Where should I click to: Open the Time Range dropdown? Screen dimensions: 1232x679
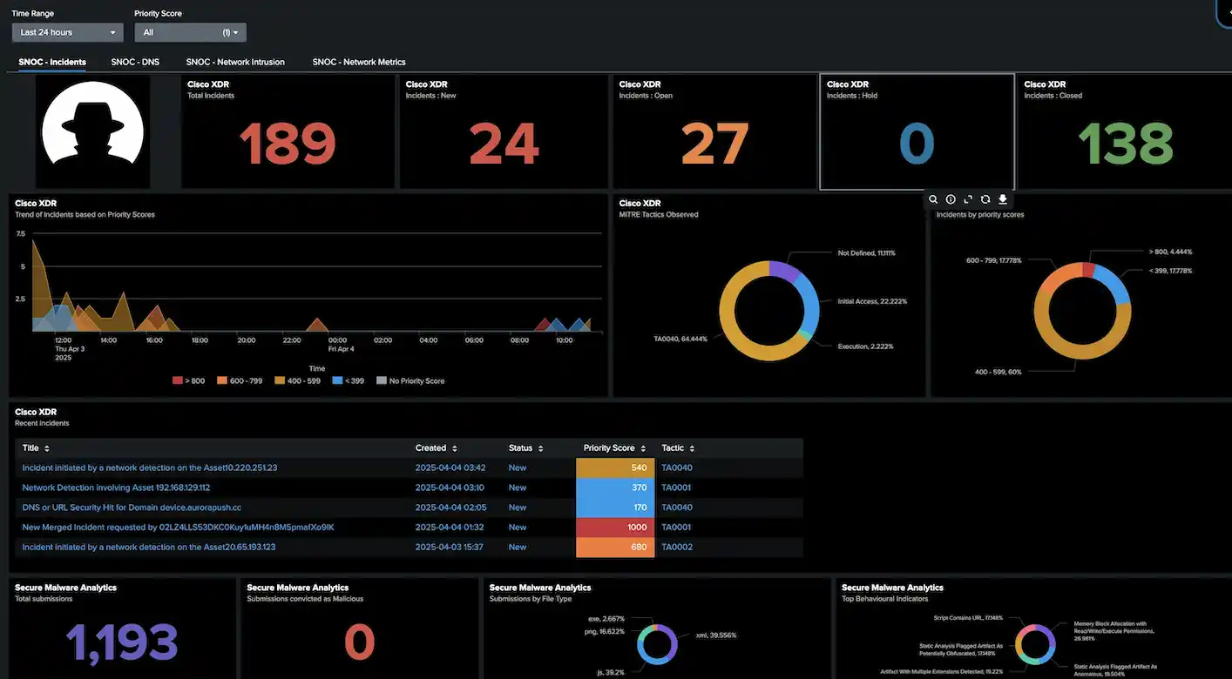67,31
